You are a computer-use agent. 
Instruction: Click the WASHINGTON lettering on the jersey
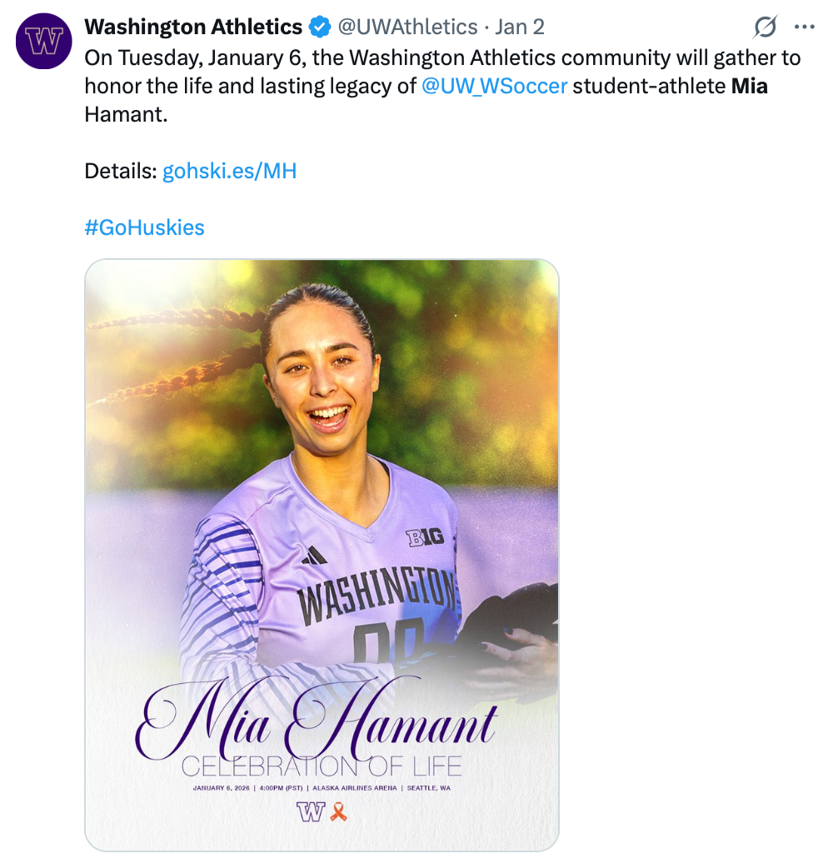[377, 594]
